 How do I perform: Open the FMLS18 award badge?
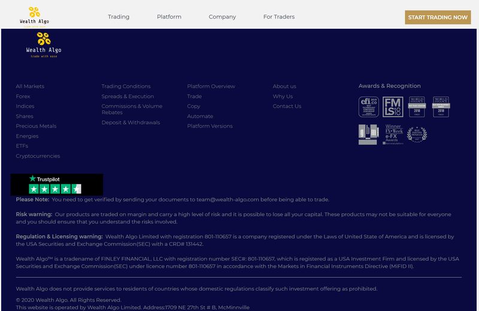point(393,107)
